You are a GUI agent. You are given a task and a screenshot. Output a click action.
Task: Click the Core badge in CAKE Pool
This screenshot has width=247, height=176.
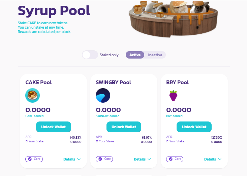[x=34, y=159]
